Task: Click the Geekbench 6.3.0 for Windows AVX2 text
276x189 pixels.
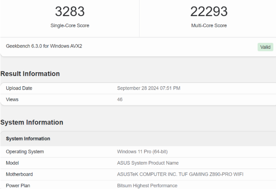Action: 44,46
